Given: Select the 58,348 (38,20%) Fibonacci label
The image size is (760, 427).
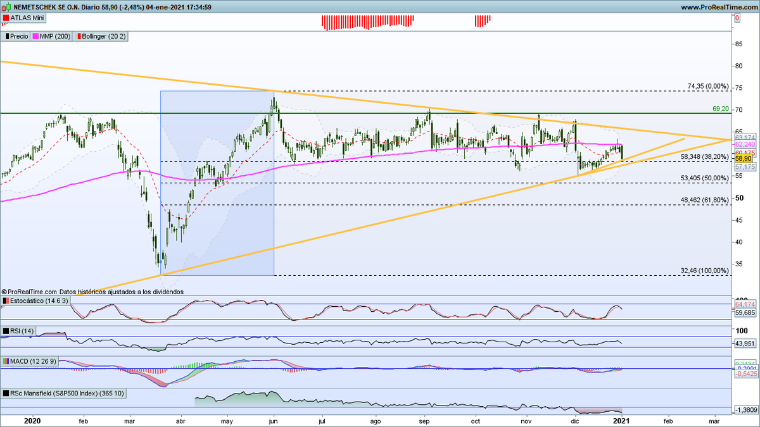Looking at the screenshot, I should coord(704,156).
